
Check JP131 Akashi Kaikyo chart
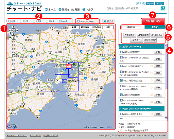[121, 86]
